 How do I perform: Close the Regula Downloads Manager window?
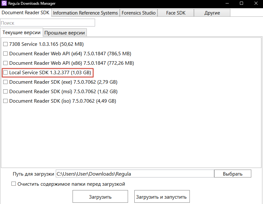click(x=256, y=3)
